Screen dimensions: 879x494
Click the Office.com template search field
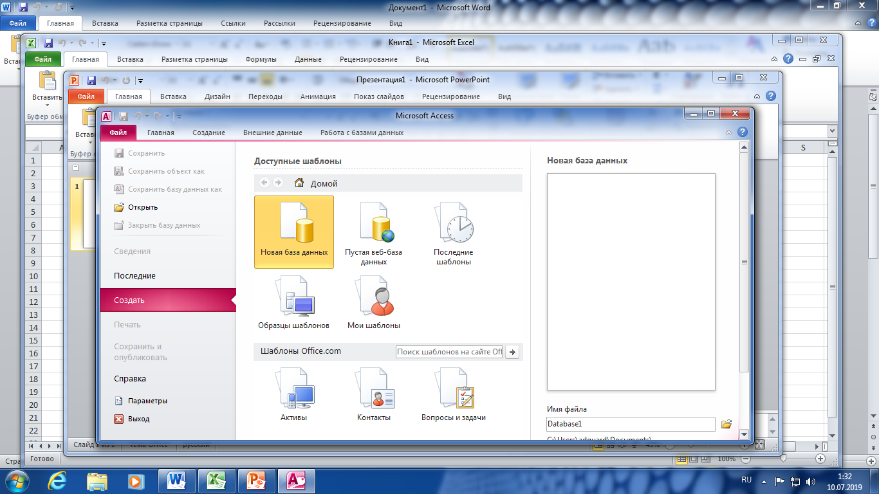(x=449, y=352)
